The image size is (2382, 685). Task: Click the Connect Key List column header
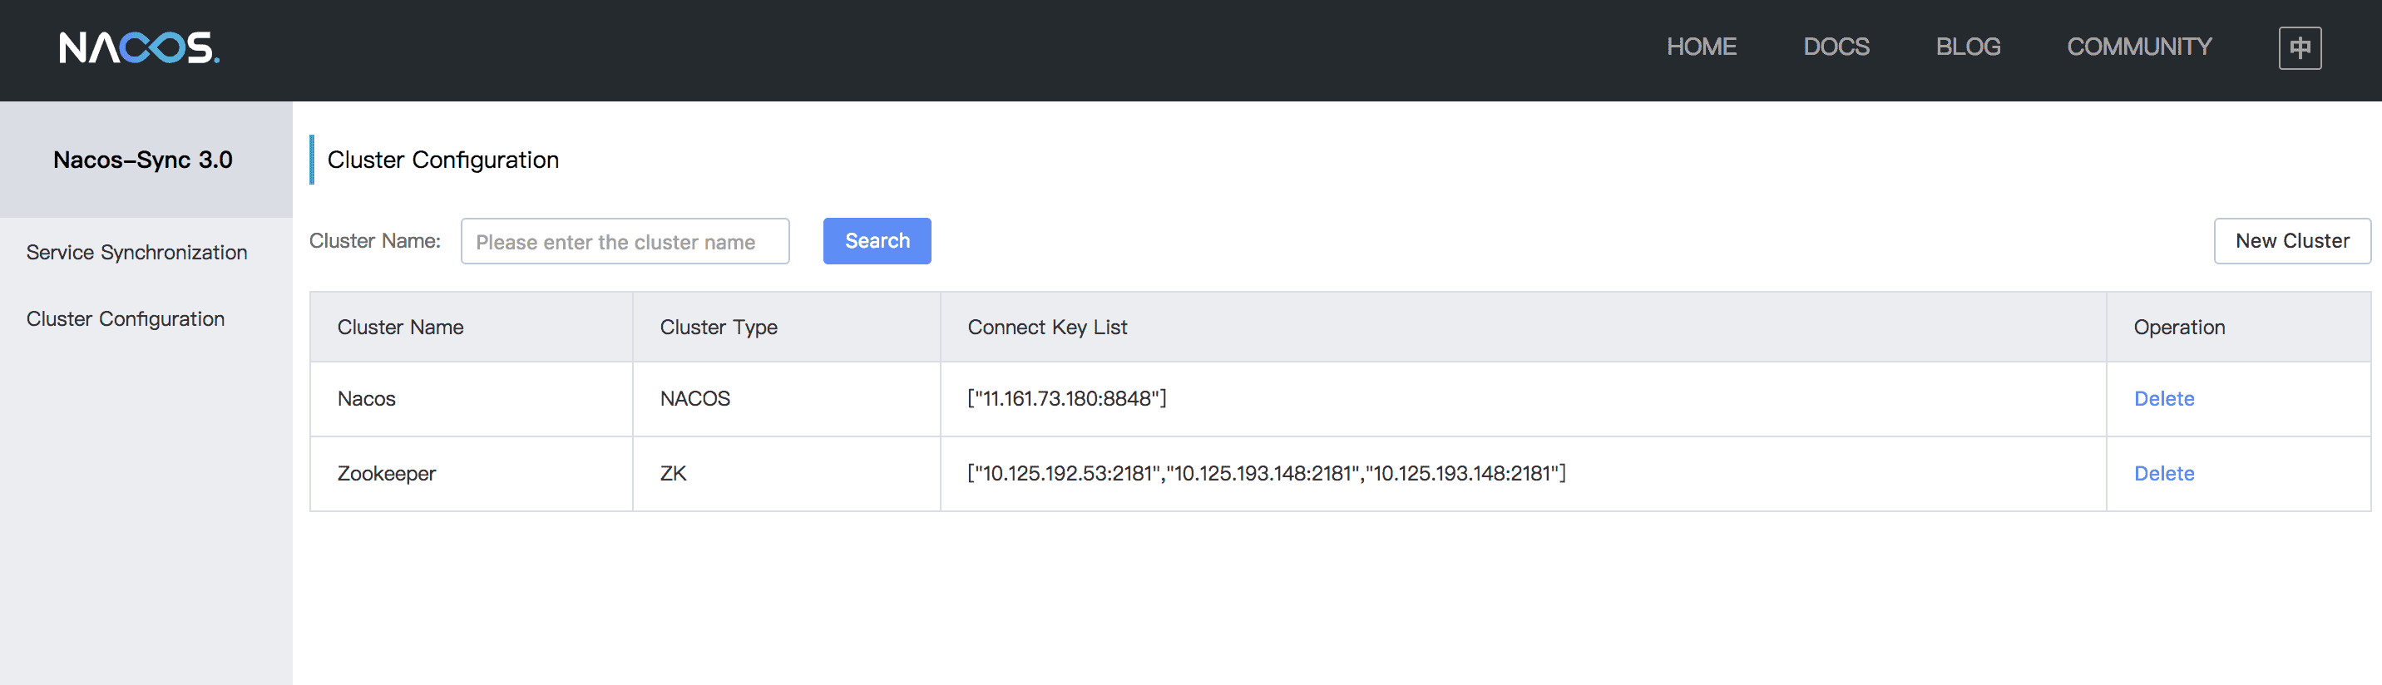click(1047, 328)
